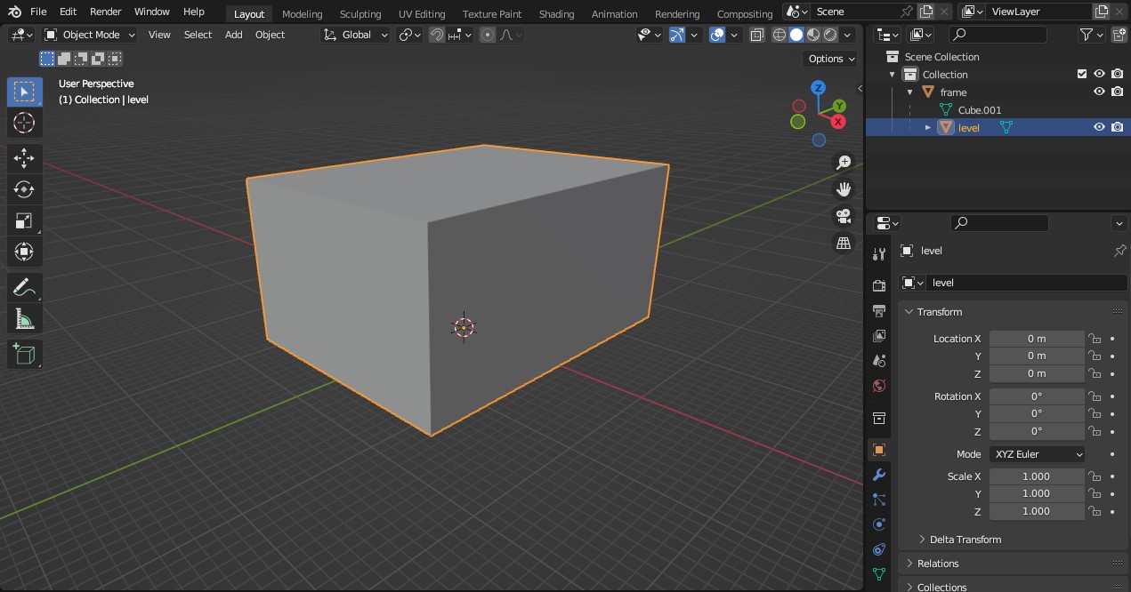
Task: Switch to camera view using the camera icon
Action: tap(843, 216)
